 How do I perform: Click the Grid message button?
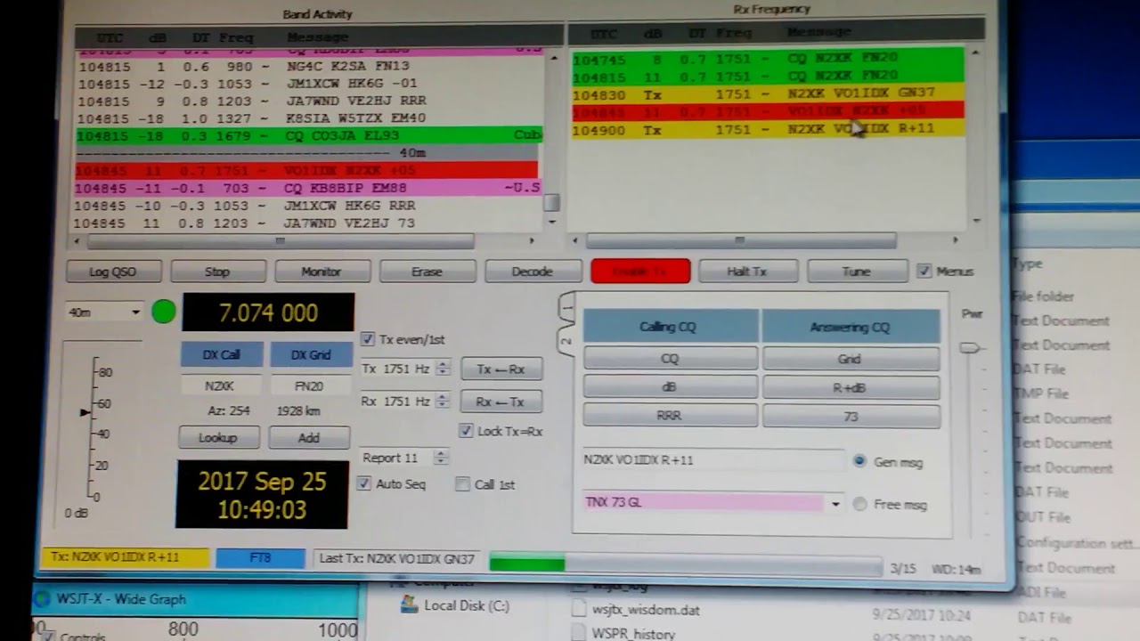tap(851, 359)
